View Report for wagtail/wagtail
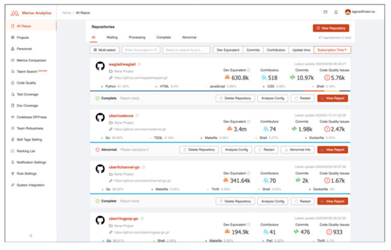Viewport: 391px width, 250px height. click(x=332, y=98)
